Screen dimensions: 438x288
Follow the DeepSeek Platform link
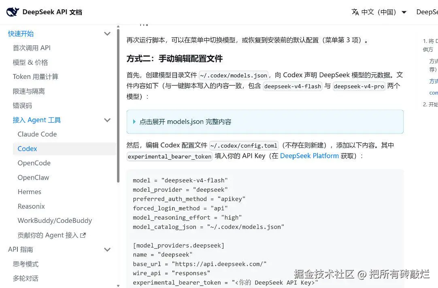pyautogui.click(x=309, y=156)
